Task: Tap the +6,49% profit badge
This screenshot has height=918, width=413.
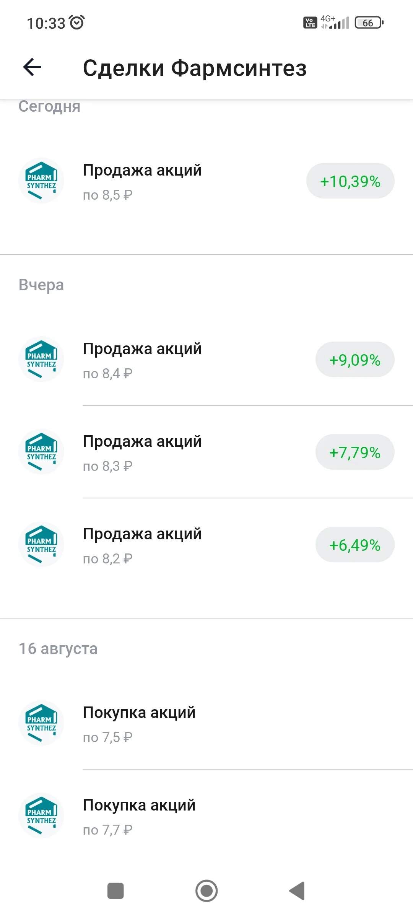Action: coord(355,544)
